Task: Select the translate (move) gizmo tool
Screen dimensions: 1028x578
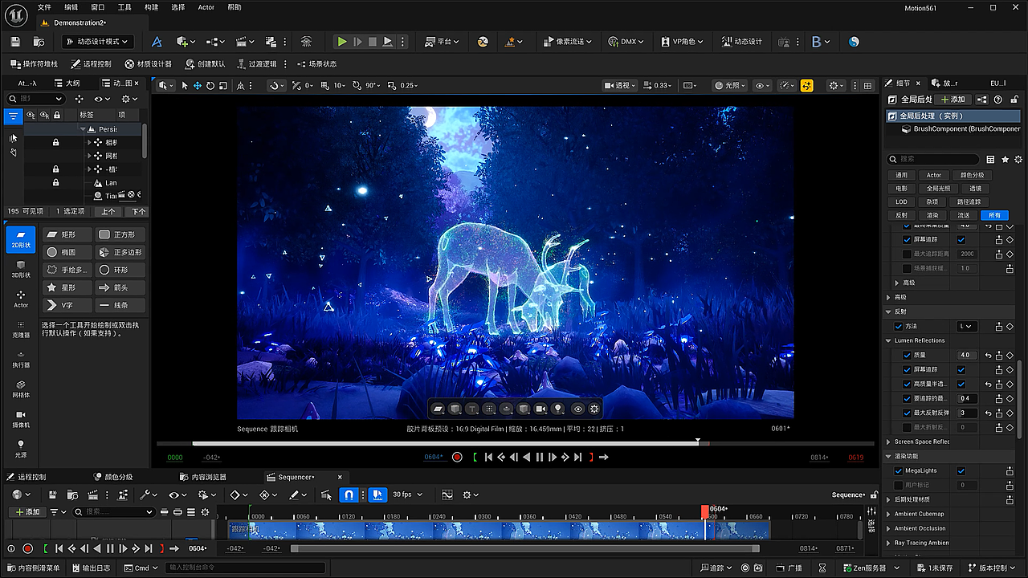Action: [x=197, y=85]
